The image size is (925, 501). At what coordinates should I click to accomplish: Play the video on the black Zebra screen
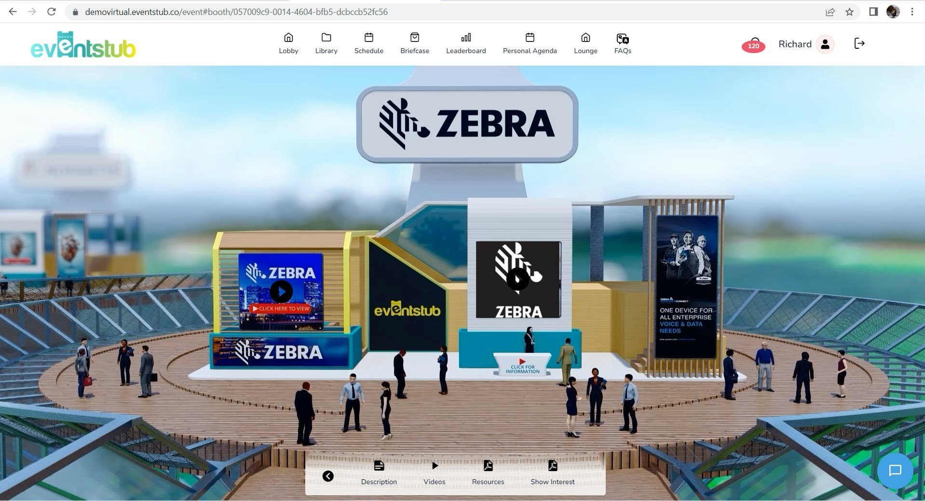point(518,279)
